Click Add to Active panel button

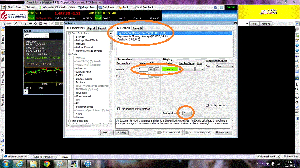[x=198, y=132]
